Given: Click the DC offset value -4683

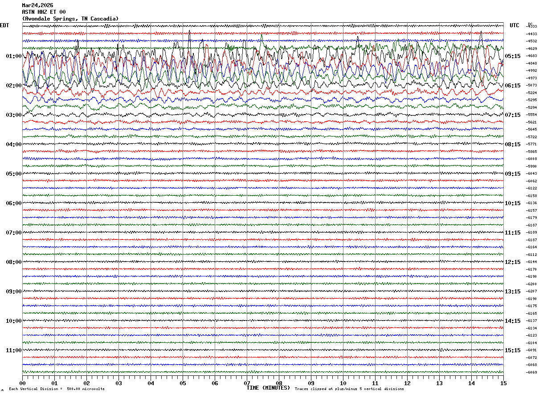Looking at the screenshot, I should 532,56.
